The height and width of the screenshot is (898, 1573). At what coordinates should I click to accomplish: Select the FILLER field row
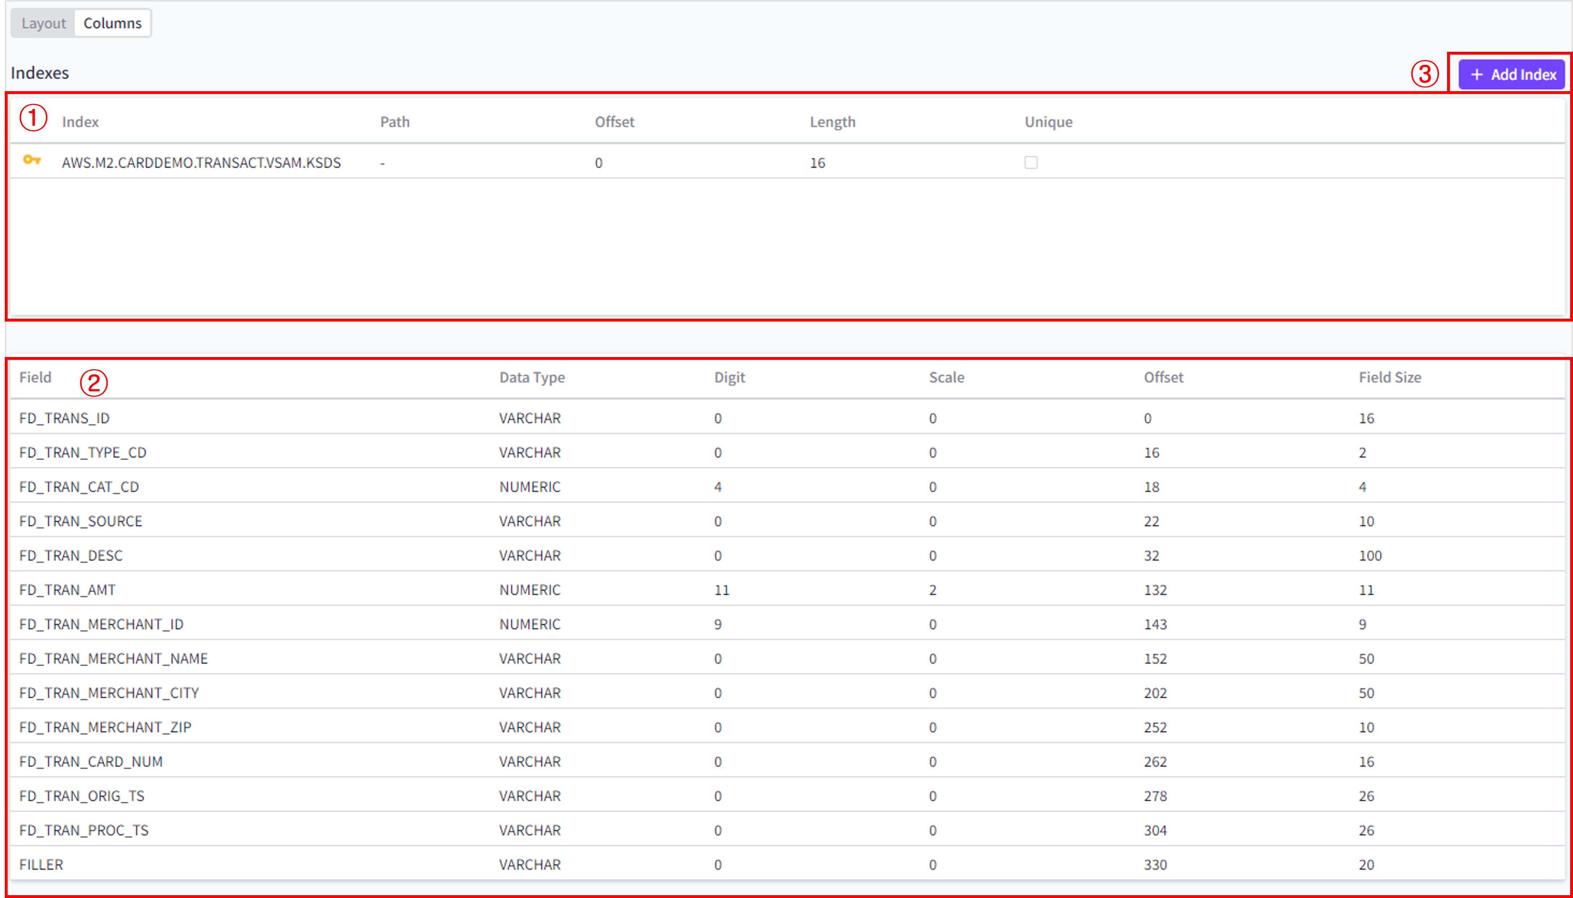coord(787,865)
